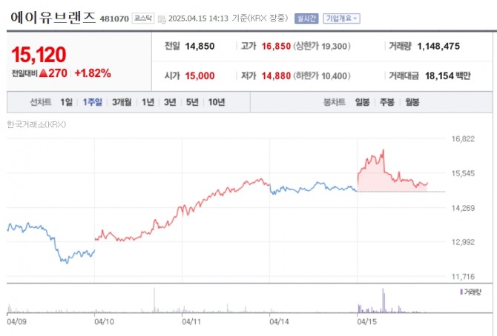
Task: Switch to the 1년 chart
Action: click(x=148, y=102)
